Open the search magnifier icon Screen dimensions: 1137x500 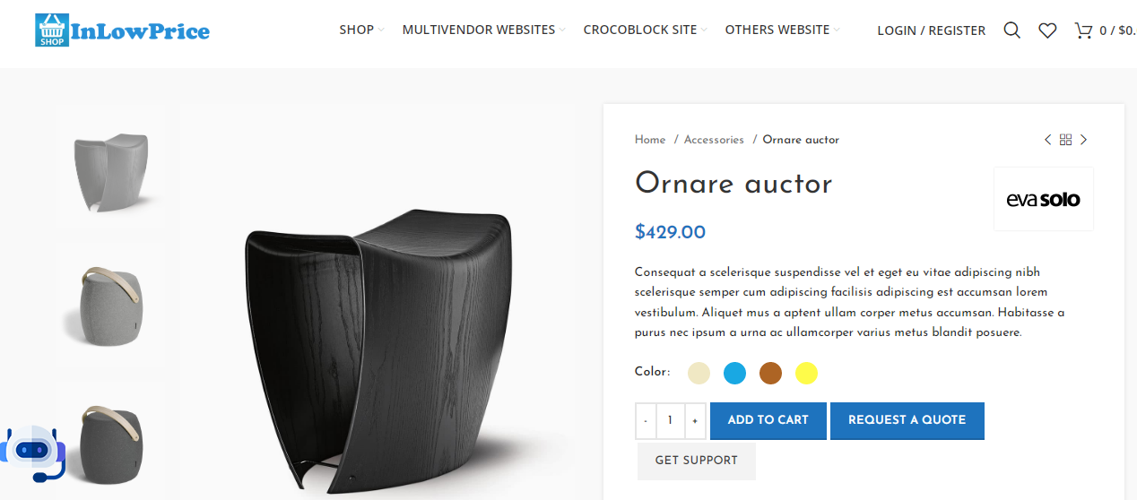point(1011,30)
